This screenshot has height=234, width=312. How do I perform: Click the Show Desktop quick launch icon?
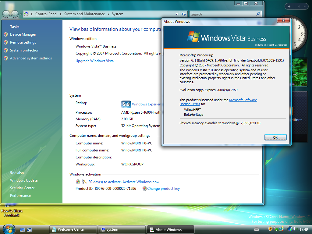[22, 230]
